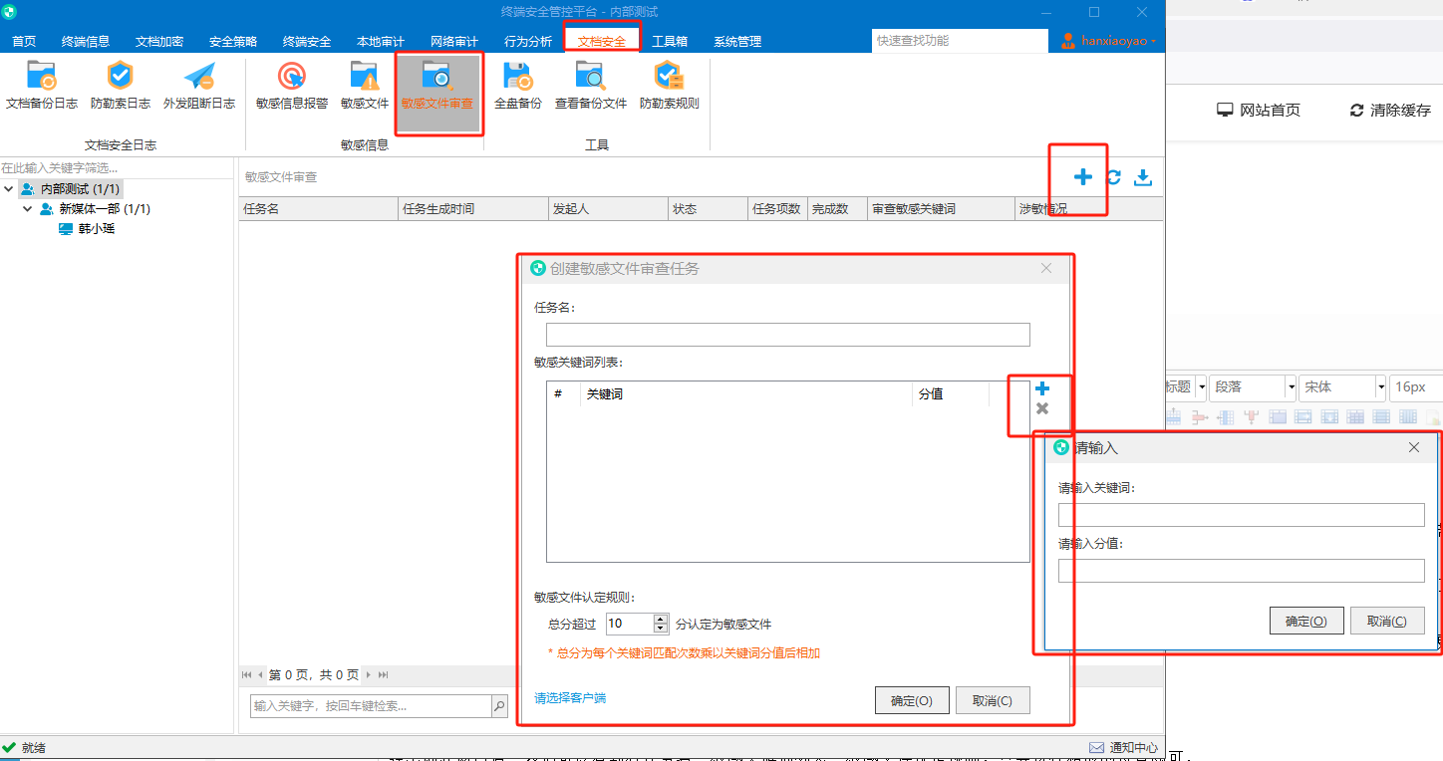1443x761 pixels.
Task: Click the 请选择客户端 link
Action: [x=570, y=698]
